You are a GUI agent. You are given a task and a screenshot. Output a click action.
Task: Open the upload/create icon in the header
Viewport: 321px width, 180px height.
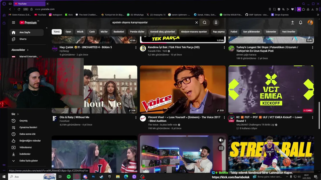click(x=292, y=22)
